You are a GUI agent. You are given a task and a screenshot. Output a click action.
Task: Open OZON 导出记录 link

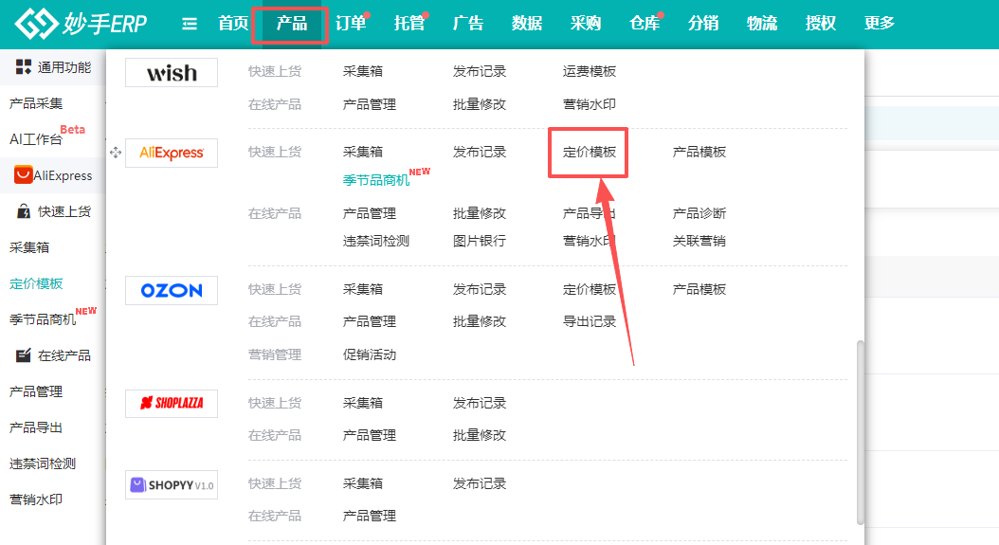coord(590,321)
